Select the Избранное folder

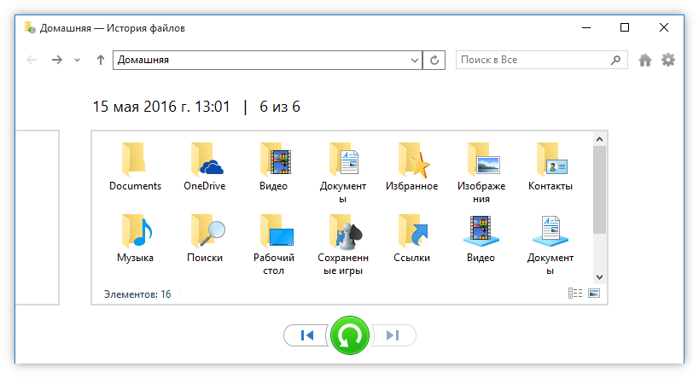411,166
